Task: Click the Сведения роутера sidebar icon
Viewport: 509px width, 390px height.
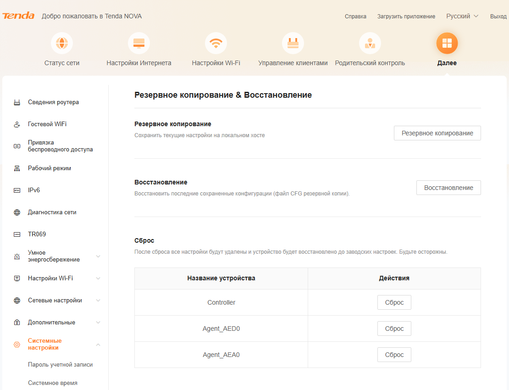Action: (x=17, y=103)
